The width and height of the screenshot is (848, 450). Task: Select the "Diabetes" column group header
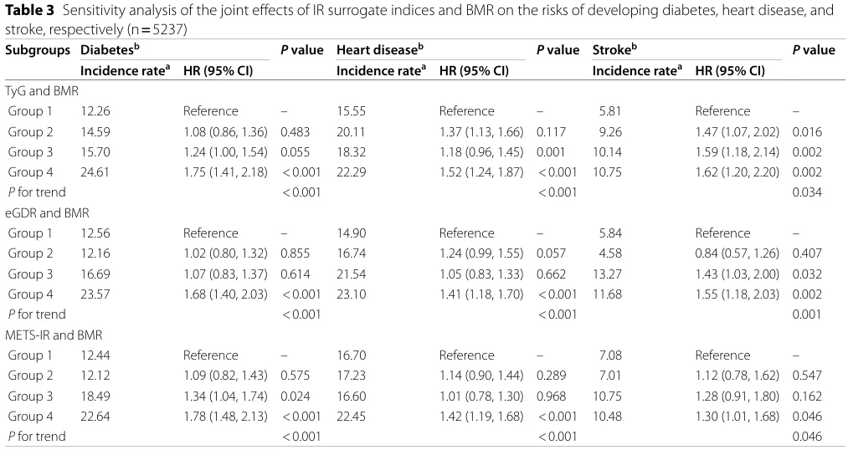109,50
